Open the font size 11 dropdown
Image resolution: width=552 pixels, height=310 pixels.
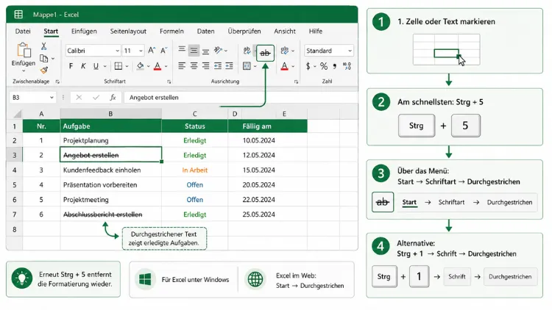pos(141,51)
